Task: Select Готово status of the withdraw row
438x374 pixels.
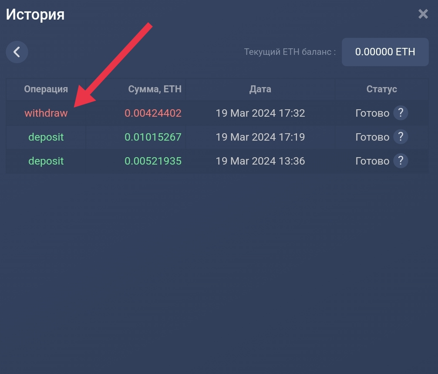Action: coord(373,113)
